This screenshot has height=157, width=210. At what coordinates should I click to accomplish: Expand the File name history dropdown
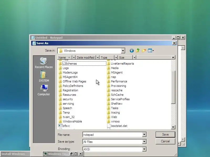(144, 134)
